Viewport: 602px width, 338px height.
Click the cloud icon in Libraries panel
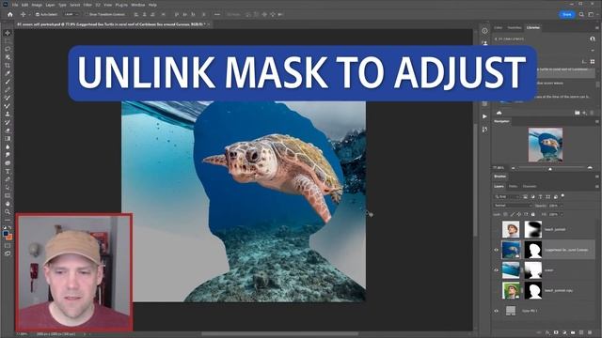[x=499, y=113]
